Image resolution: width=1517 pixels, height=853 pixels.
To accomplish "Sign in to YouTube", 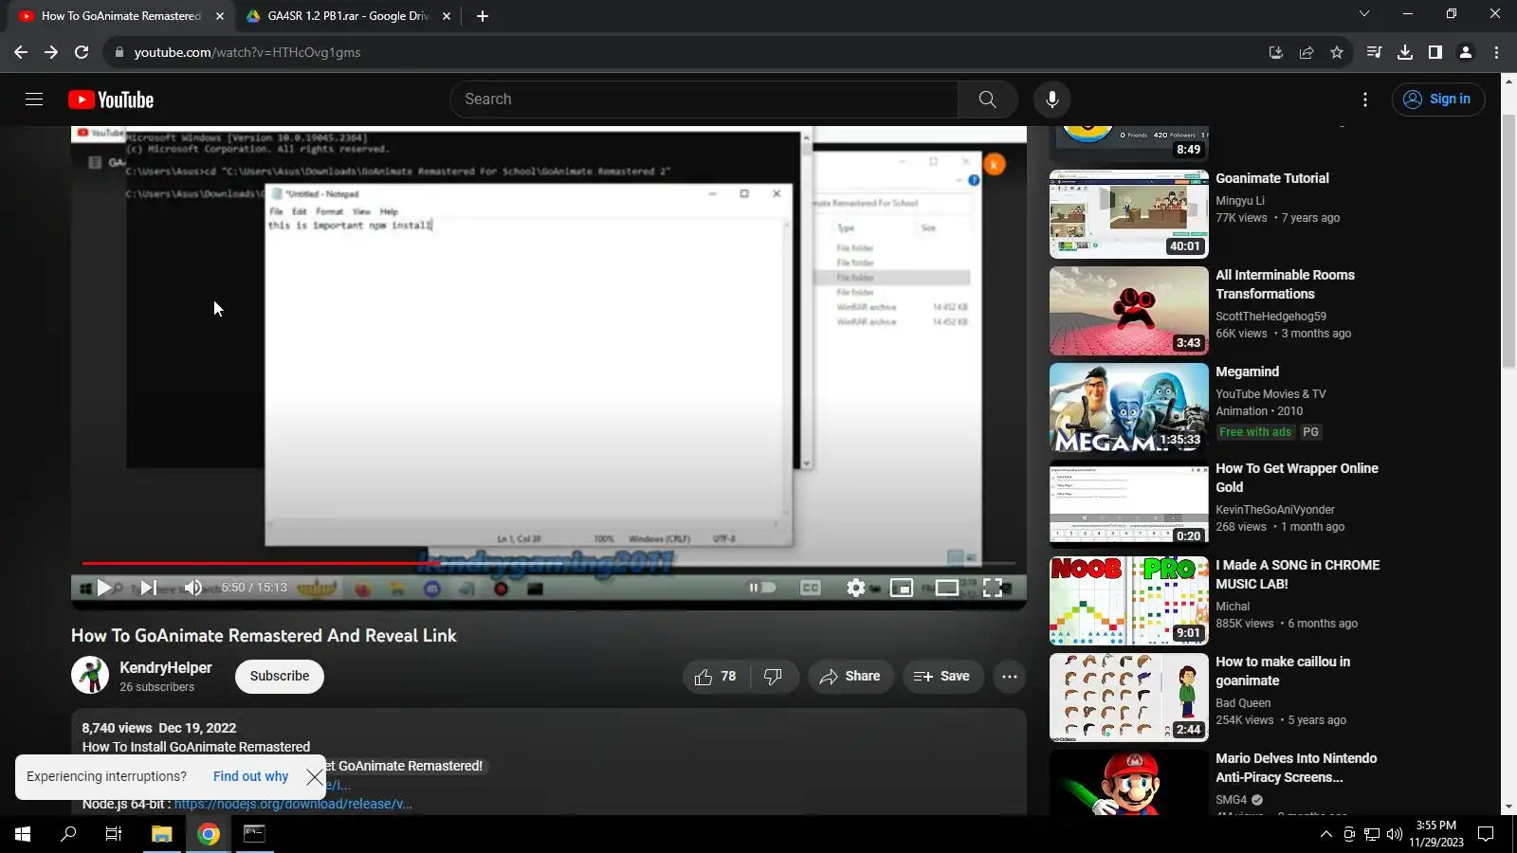I will coord(1438,100).
